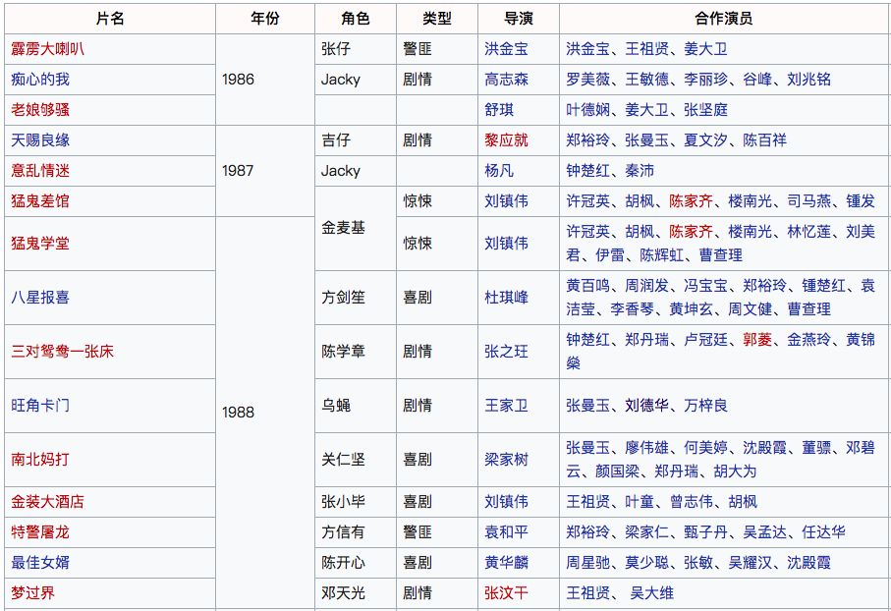Click actor link 周润发
Viewport: 891px width, 611px height.
point(646,285)
